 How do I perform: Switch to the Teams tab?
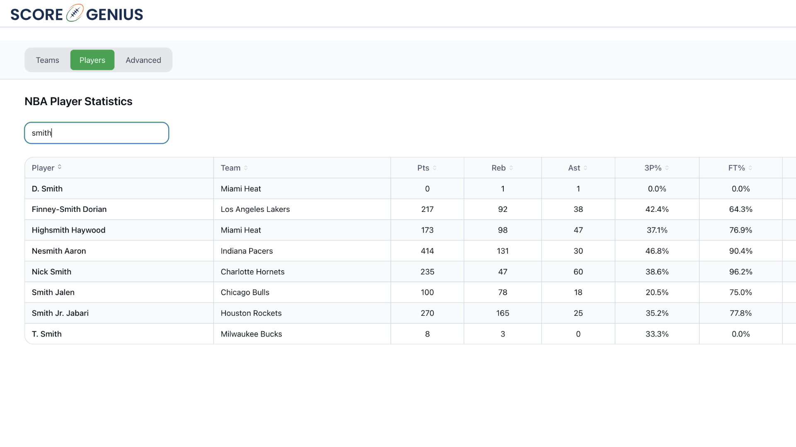tap(47, 60)
